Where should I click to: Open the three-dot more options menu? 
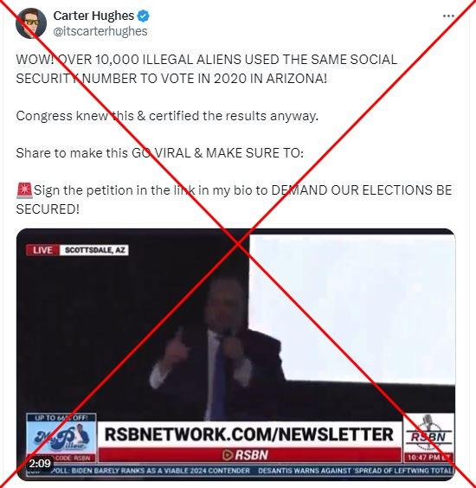pos(448,16)
